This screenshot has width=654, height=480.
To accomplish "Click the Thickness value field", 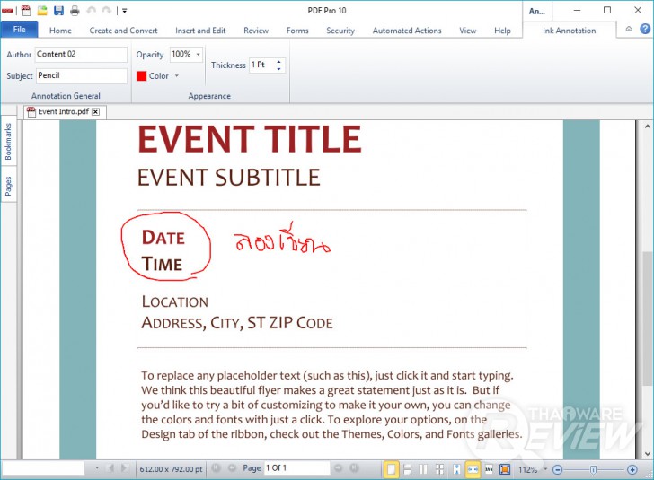I will click(262, 65).
